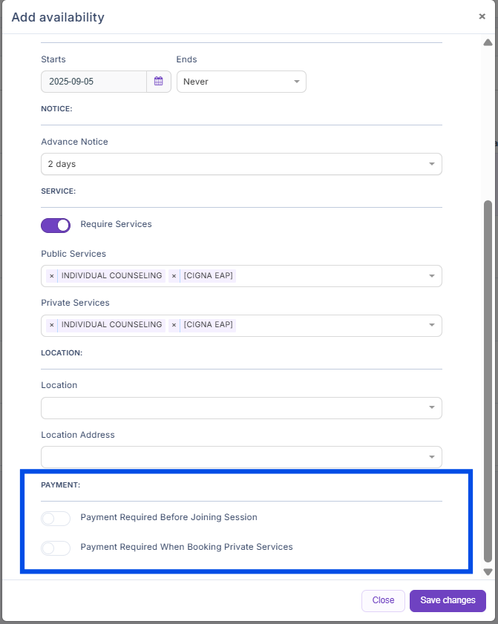
Task: Click the Save changes button
Action: tap(448, 600)
